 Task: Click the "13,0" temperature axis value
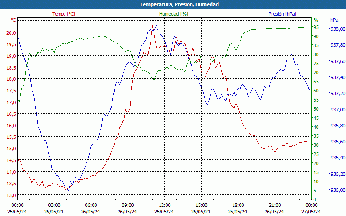(11, 195)
